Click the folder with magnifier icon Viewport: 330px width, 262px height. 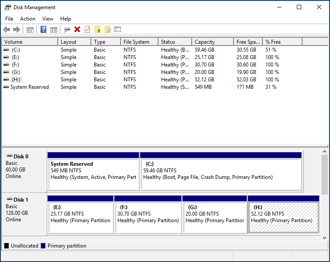[x=108, y=29]
